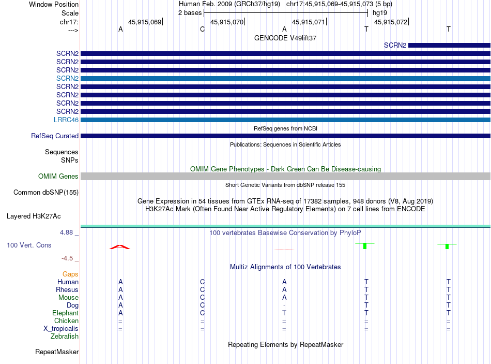Viewport: 491px width, 364px height.
Task: Click the Elephant row's gray T mismatch base
Action: (284, 313)
